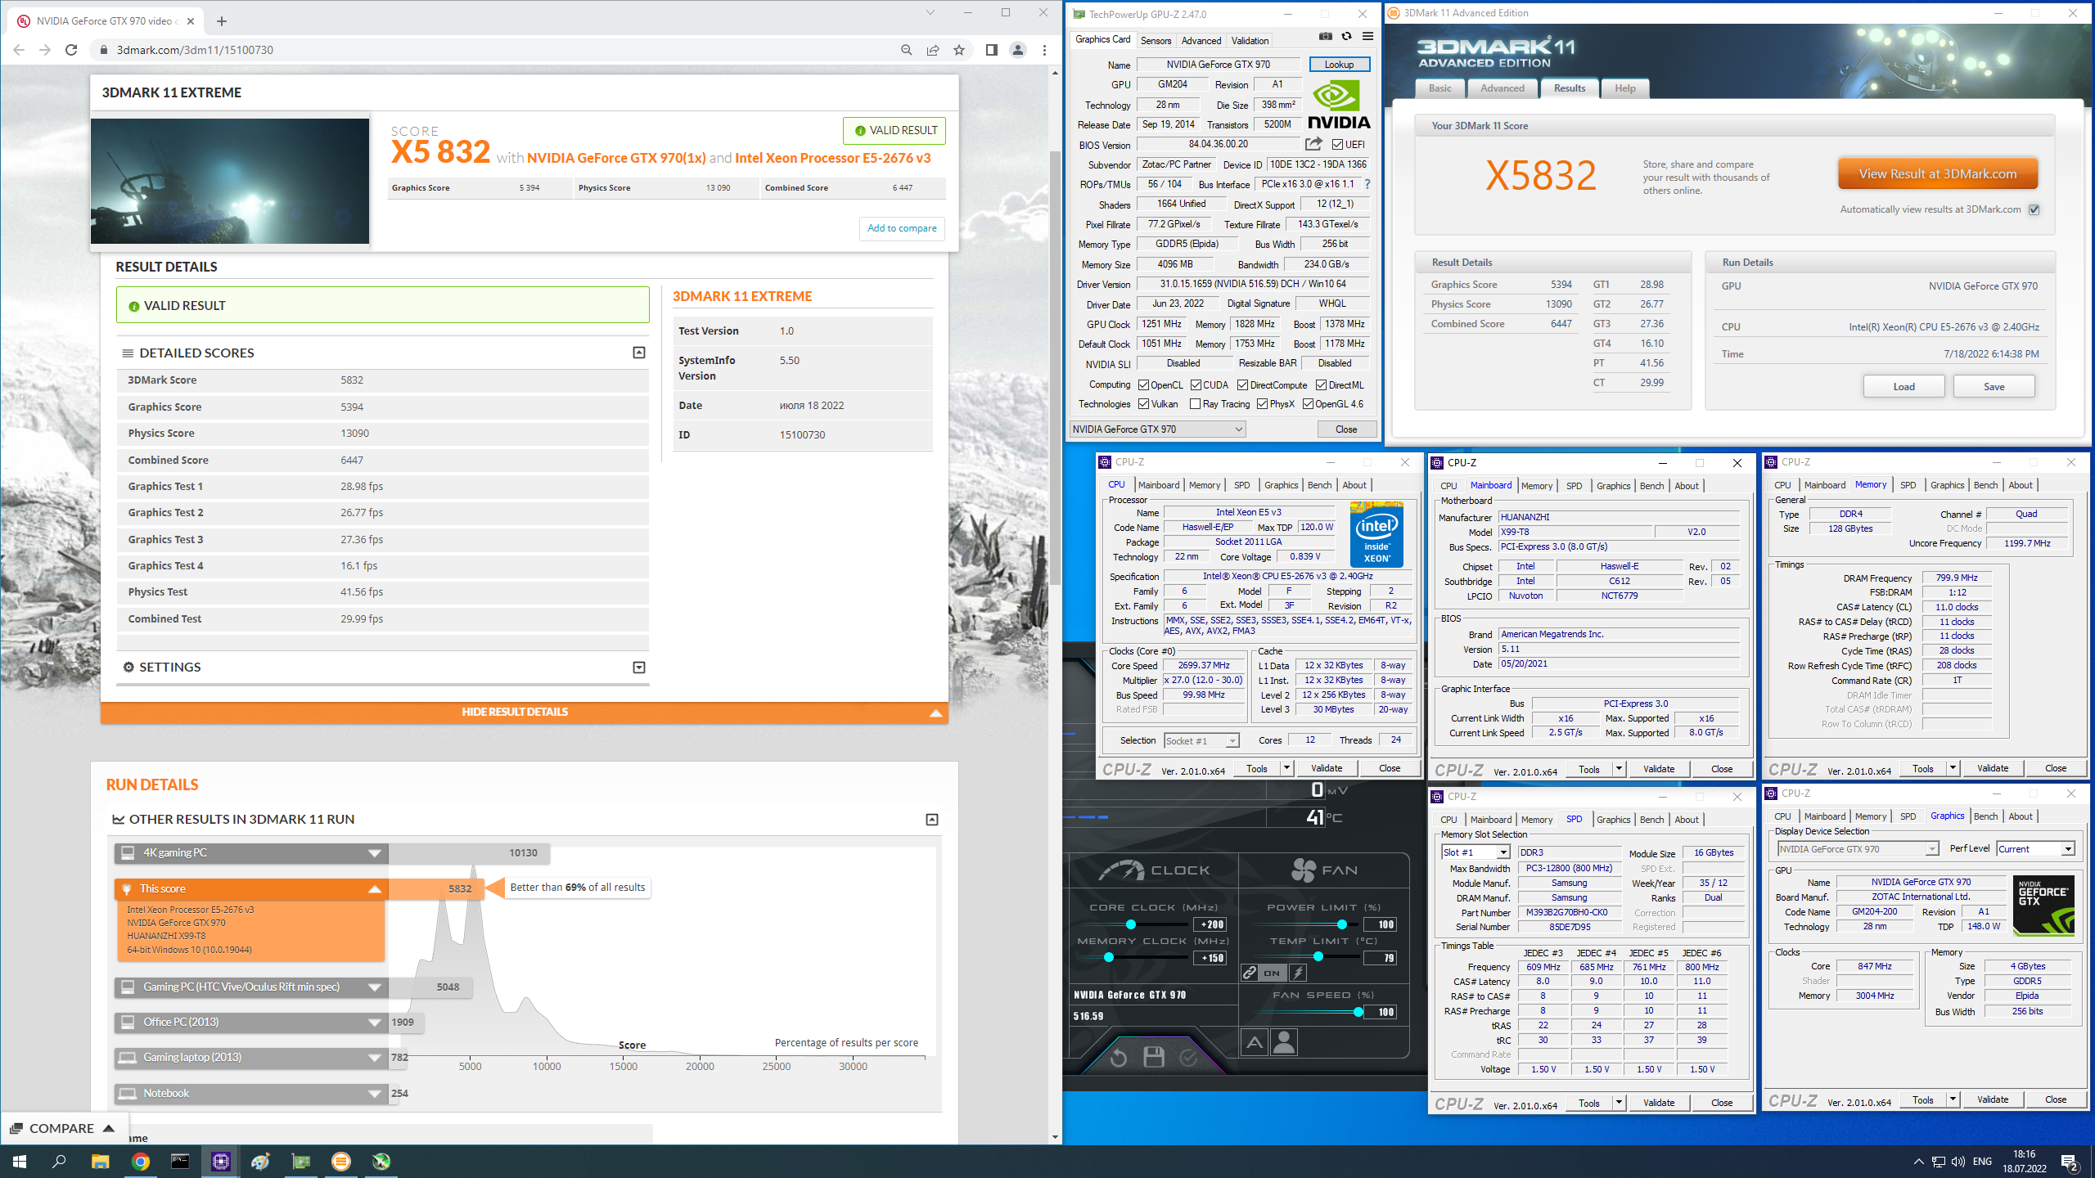Toggle the Vulkan checkbox
The image size is (2095, 1178).
(1144, 404)
